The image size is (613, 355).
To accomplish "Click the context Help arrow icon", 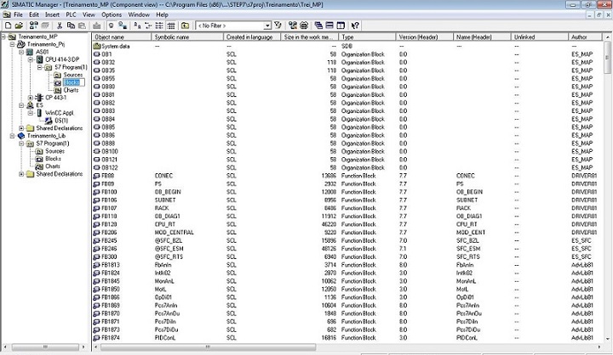I will (x=355, y=25).
